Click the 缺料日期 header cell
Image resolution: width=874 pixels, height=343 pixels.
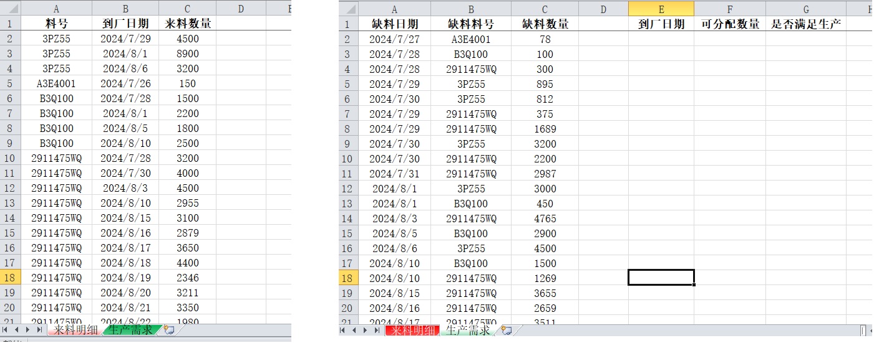394,24
